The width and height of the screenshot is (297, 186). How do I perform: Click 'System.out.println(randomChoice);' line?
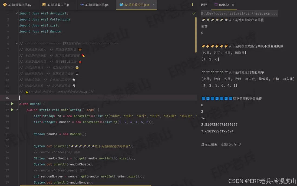coord(64,164)
